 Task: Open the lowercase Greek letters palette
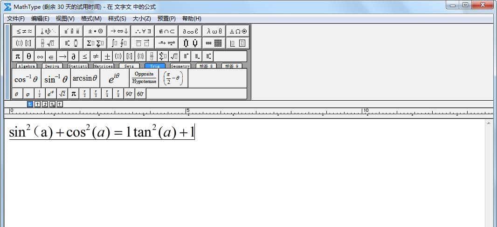pyautogui.click(x=214, y=31)
